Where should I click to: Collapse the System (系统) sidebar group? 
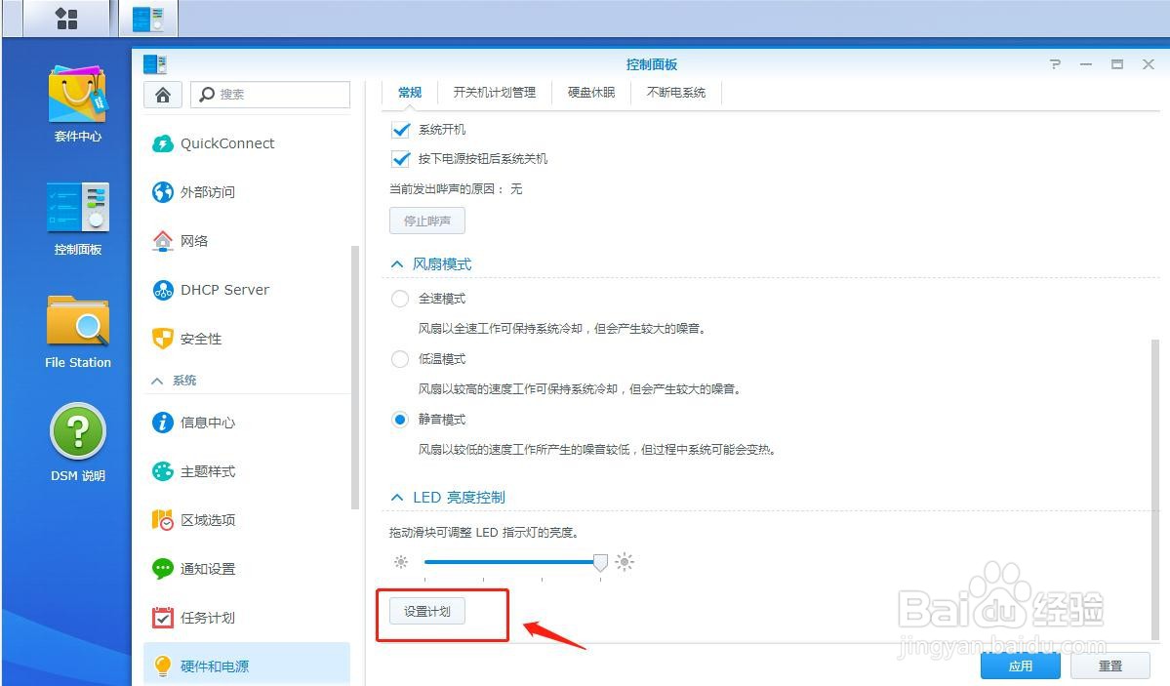[x=157, y=381]
